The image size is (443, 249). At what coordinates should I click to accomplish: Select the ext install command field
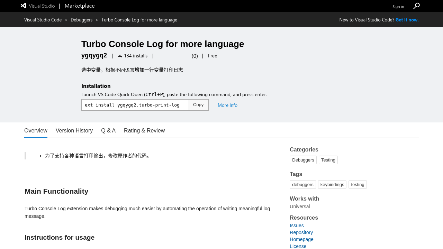pyautogui.click(x=135, y=105)
